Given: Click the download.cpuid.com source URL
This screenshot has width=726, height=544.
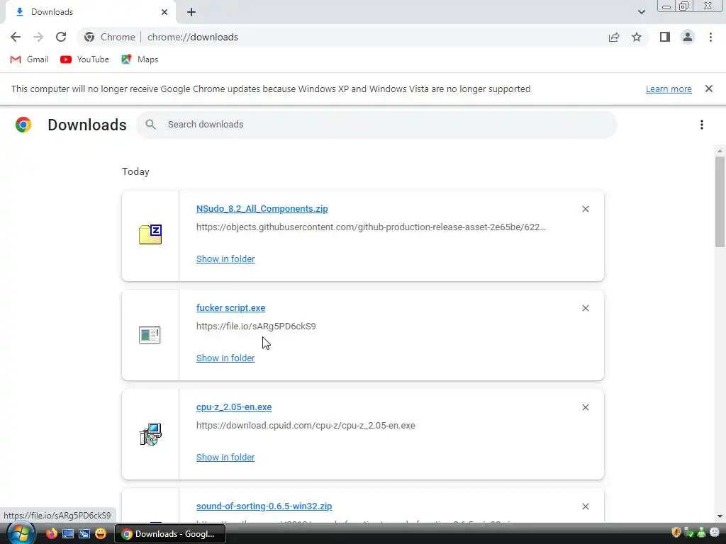Looking at the screenshot, I should coord(306,426).
